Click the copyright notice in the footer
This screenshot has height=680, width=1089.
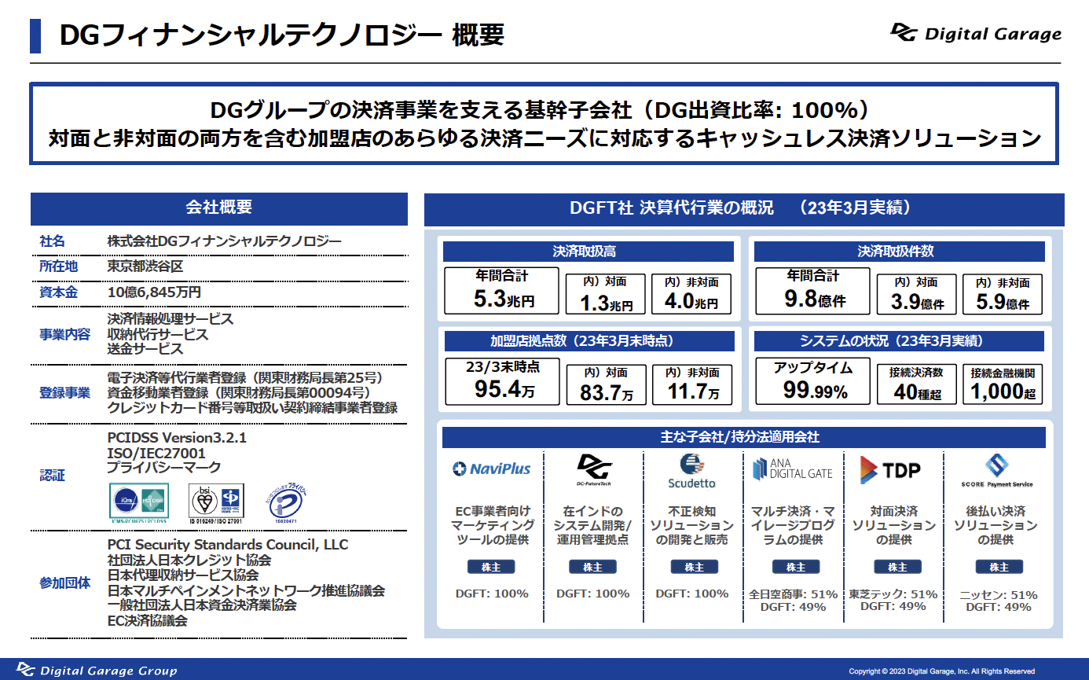tap(942, 671)
